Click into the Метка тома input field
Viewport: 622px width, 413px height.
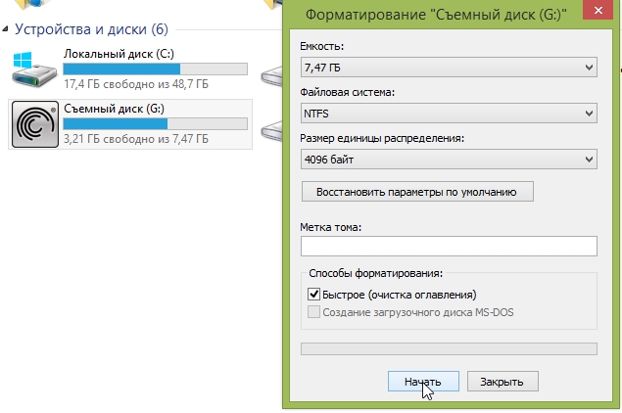click(449, 246)
